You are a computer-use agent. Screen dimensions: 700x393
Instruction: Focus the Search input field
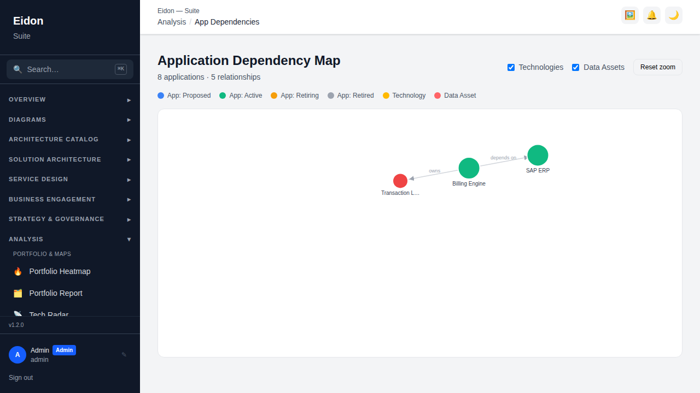click(x=70, y=69)
